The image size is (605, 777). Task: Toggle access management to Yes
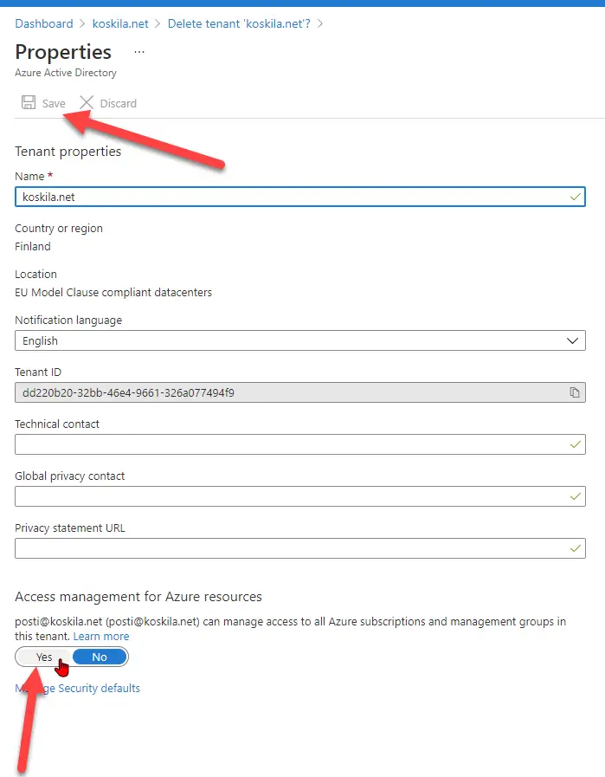[x=44, y=657]
